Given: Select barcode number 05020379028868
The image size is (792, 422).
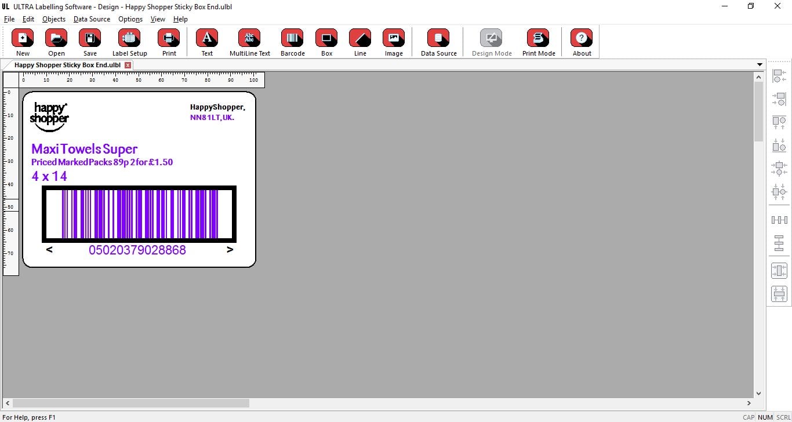Looking at the screenshot, I should pyautogui.click(x=137, y=250).
